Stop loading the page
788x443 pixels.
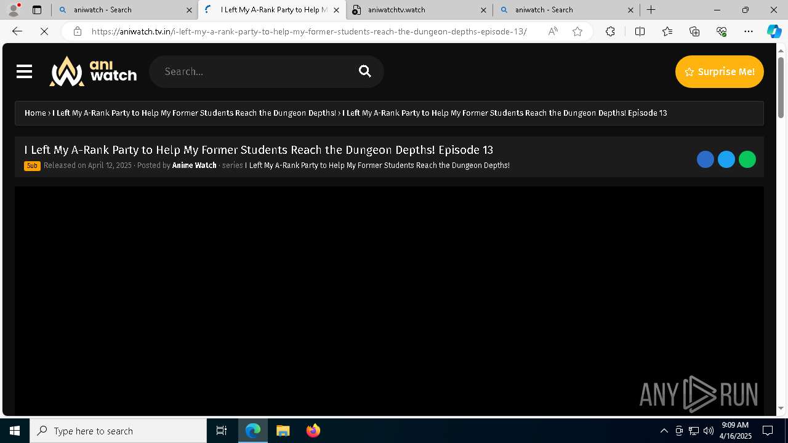44,31
